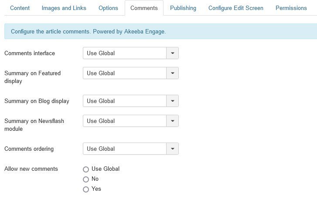Expand Comments ordering dropdown arrow
317x199 pixels.
[173, 149]
